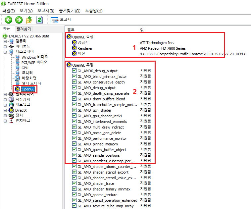Toggle GL_AMD_blend_minmax_factor checkbox

pyautogui.click(x=74, y=76)
